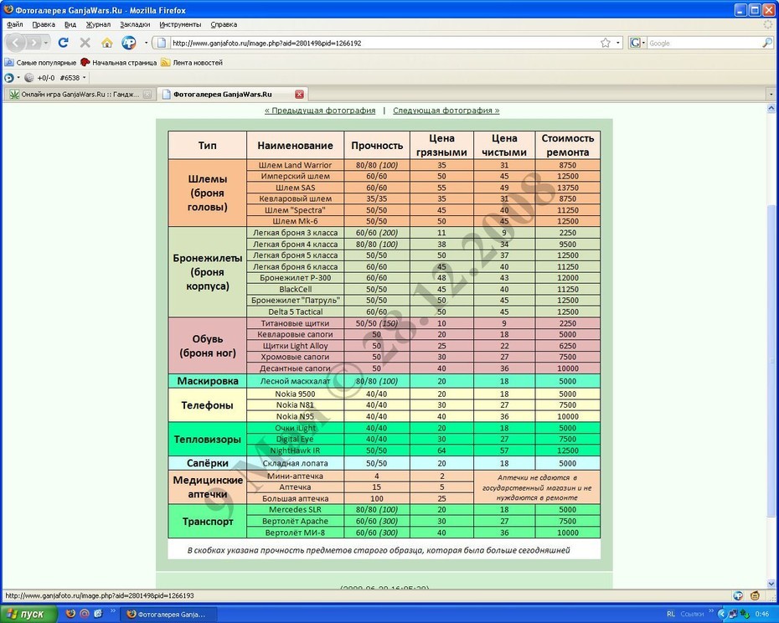Open the Правка menu
779x623 pixels.
[44, 24]
